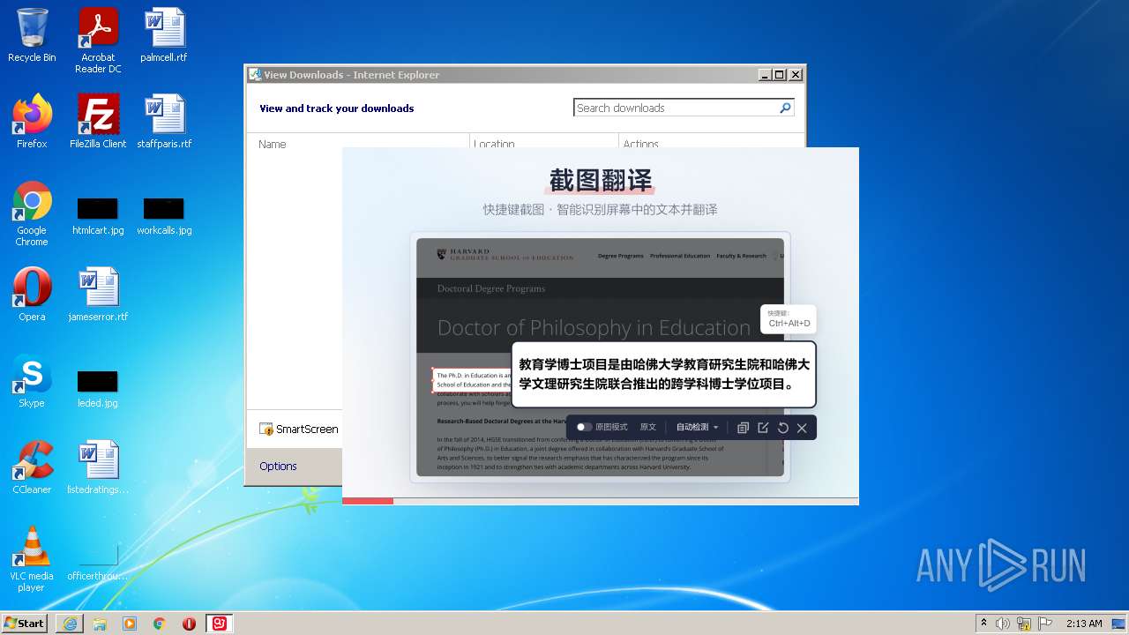Open Windows Explorer folder taskbar icon
The height and width of the screenshot is (635, 1129).
(100, 624)
